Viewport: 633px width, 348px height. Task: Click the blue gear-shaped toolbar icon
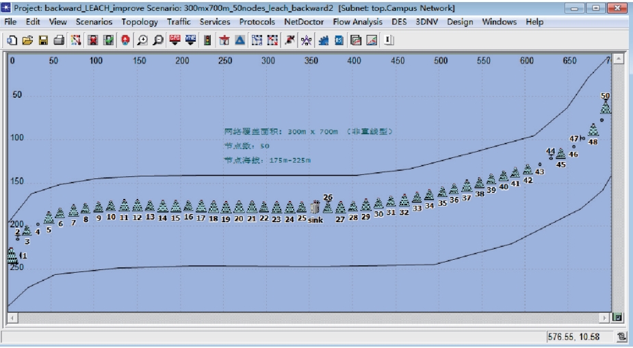pyautogui.click(x=324, y=40)
